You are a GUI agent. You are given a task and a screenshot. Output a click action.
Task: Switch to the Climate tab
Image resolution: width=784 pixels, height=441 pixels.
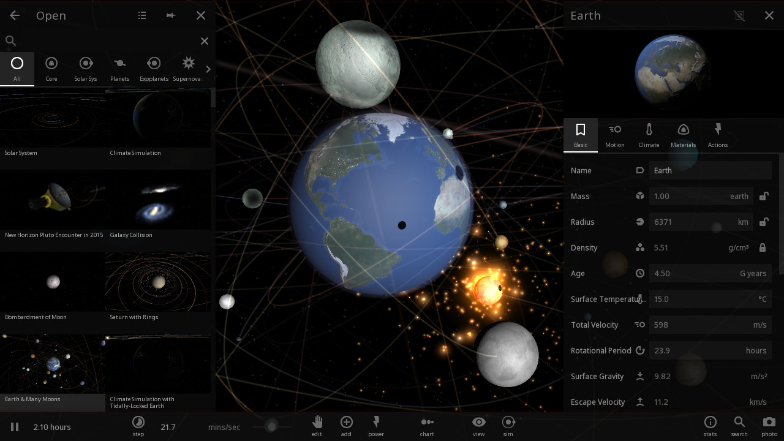649,135
